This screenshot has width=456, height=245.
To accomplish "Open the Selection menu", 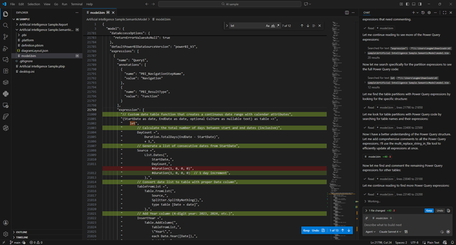I will click(x=34, y=4).
